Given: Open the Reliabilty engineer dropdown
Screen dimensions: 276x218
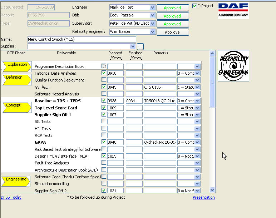Looking at the screenshot, I should click(152, 32).
